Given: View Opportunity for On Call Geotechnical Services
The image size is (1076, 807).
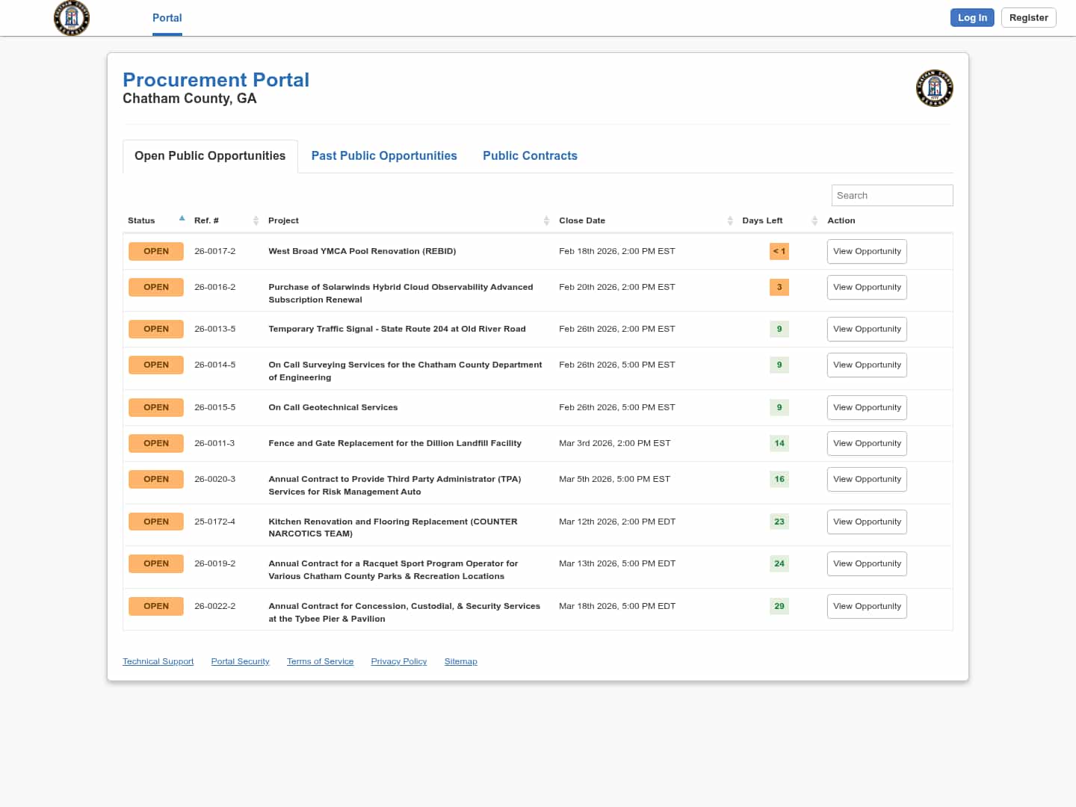Looking at the screenshot, I should tap(867, 407).
